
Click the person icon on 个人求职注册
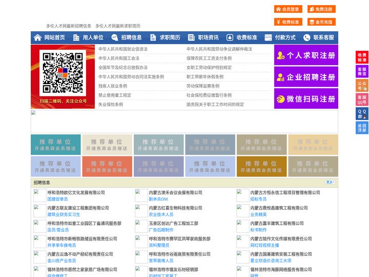pos(280,55)
